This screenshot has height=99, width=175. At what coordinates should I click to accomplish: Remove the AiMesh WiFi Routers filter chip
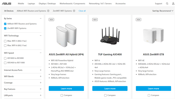[x=48, y=11]
